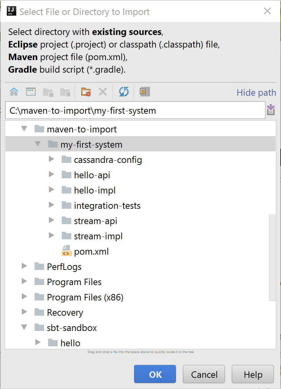This screenshot has height=389, width=281.
Task: Click the purple path-apply arrow icon
Action: coord(271,110)
